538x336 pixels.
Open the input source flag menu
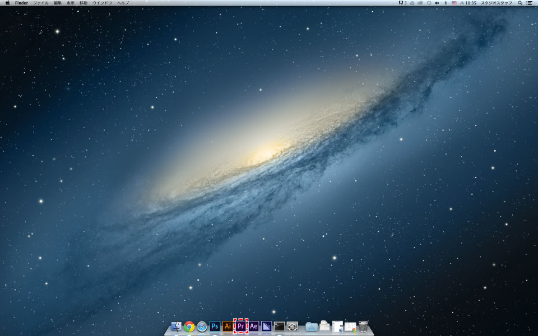(x=454, y=3)
